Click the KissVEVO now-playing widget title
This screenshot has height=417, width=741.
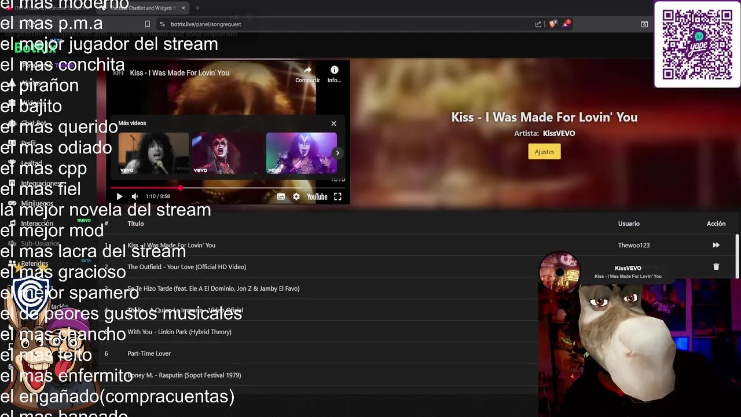(628, 268)
